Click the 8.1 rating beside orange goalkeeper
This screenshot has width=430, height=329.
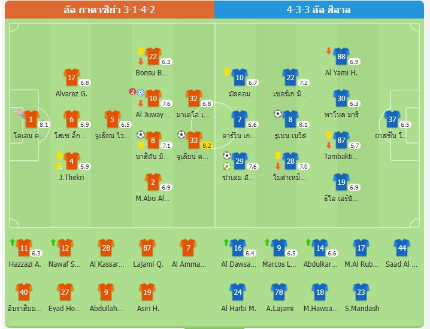pyautogui.click(x=44, y=125)
